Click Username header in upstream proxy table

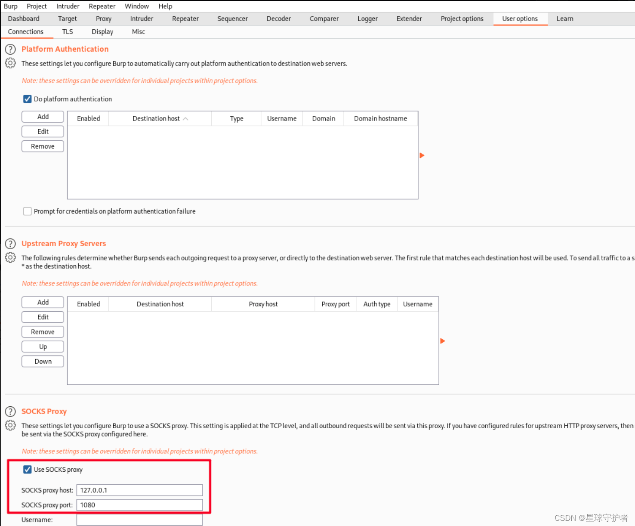pyautogui.click(x=418, y=304)
